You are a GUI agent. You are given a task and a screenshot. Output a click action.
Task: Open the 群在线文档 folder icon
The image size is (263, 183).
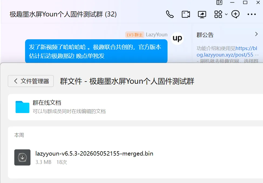pyautogui.click(x=22, y=107)
